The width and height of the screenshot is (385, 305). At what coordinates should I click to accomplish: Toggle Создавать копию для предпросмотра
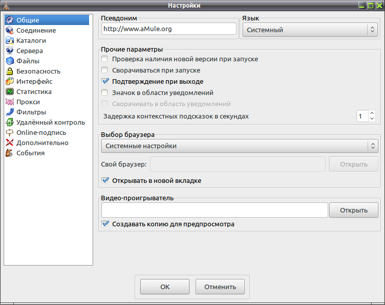pyautogui.click(x=105, y=224)
